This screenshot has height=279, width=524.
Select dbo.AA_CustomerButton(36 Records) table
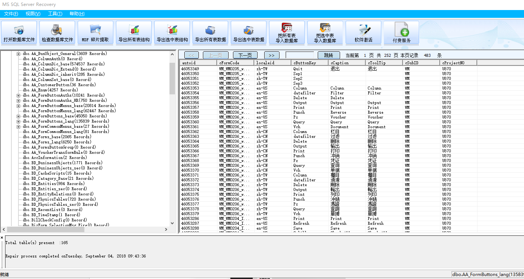59,85
